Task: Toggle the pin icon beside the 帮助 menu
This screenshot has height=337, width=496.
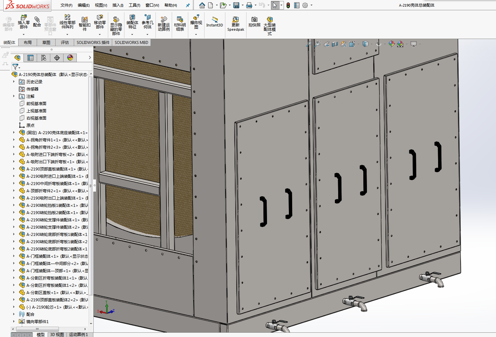Action: coord(188,5)
